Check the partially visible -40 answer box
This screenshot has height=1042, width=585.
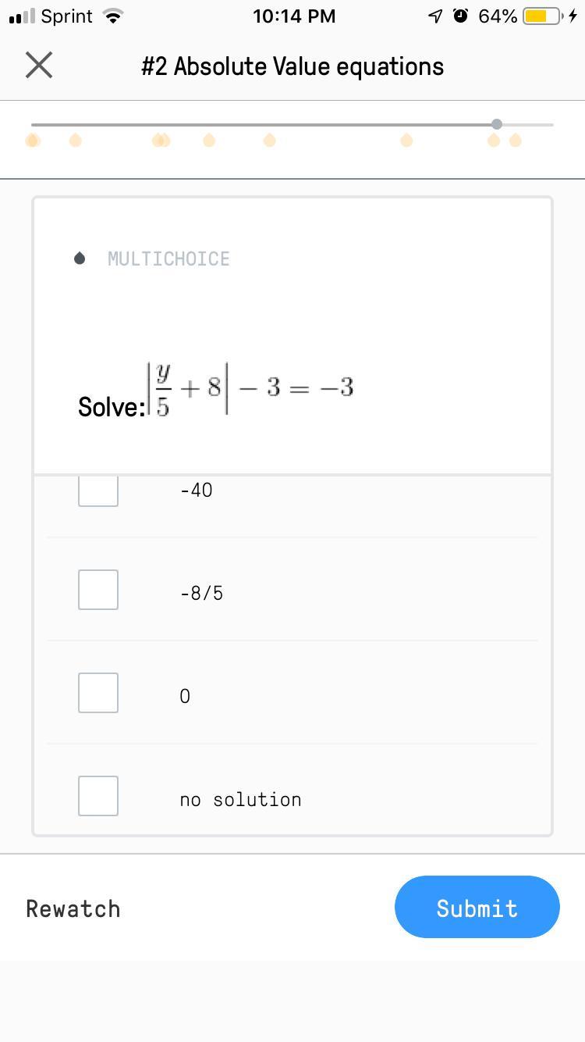pos(98,491)
